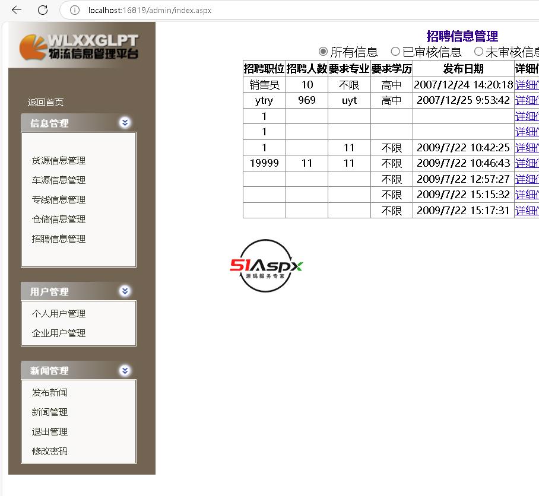Collapse the 信息管理 panel chevron

coord(125,123)
